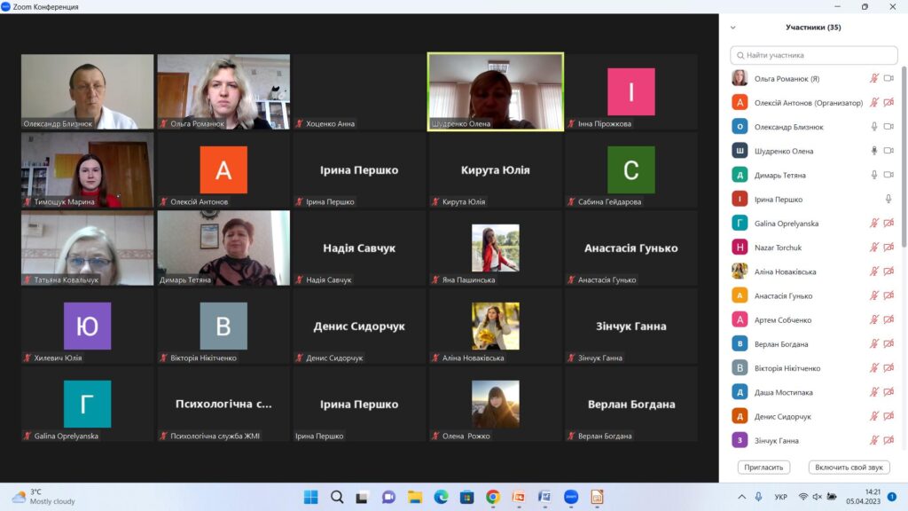Open Microsoft Edge from the taskbar
Viewport: 908px width, 511px height.
tap(441, 497)
